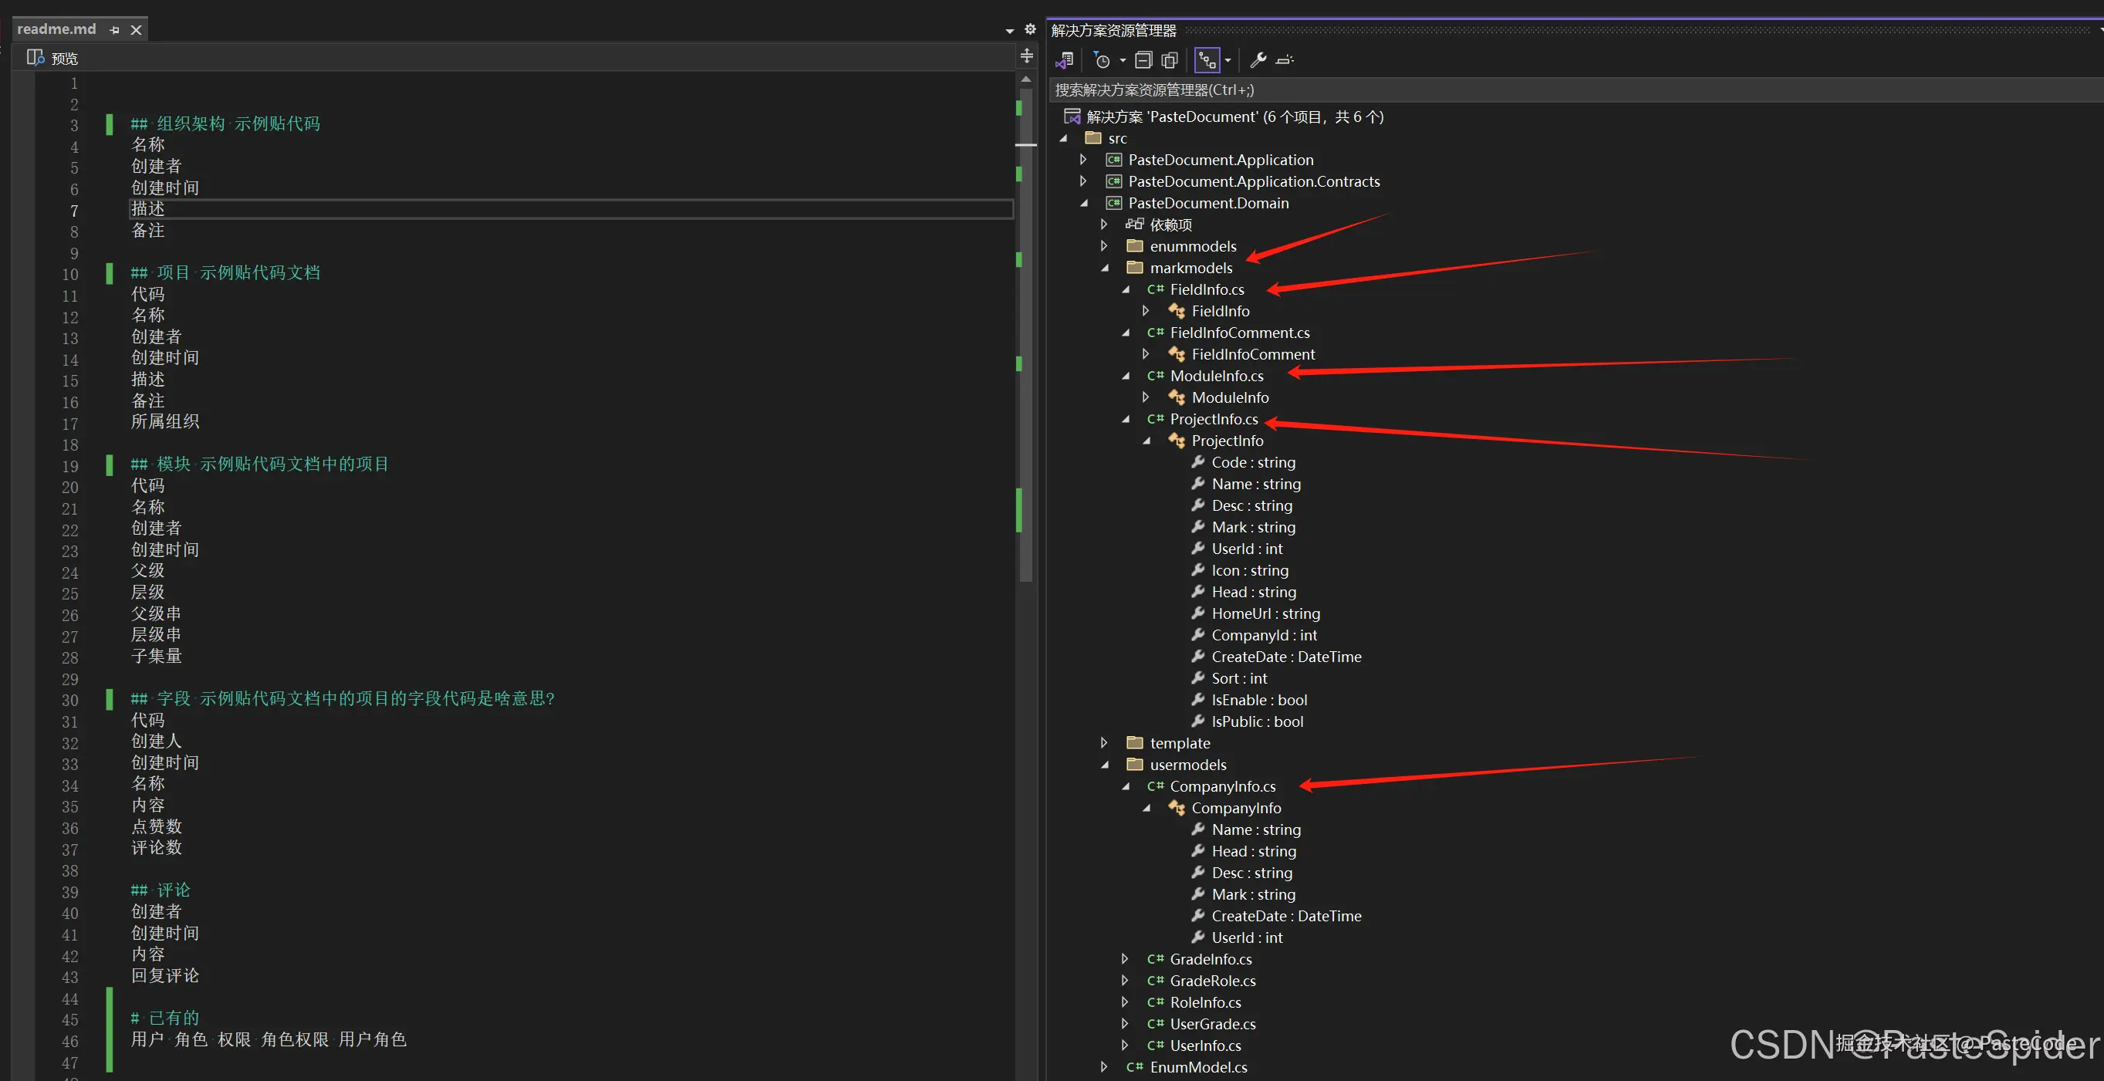Screen dimensions: 2104x1081
Task: Click the switch views icon in Solution Explorer
Action: tap(1064, 60)
